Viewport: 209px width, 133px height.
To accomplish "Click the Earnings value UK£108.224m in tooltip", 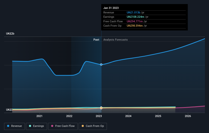I will [x=135, y=17].
